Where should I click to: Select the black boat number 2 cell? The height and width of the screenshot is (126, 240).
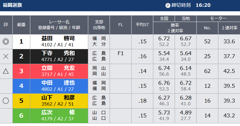(21, 57)
